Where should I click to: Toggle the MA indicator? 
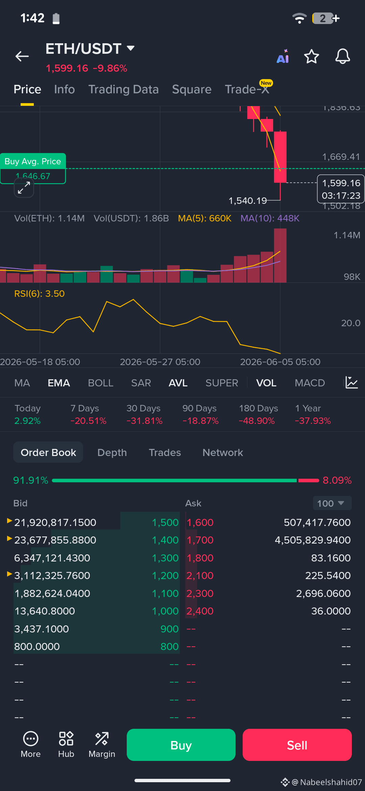(22, 383)
